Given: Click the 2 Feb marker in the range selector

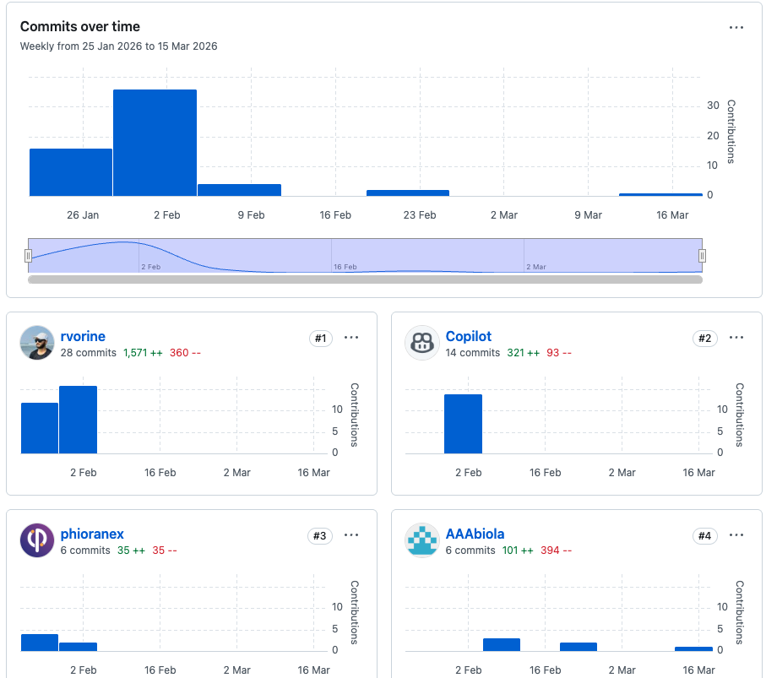Looking at the screenshot, I should 149,266.
